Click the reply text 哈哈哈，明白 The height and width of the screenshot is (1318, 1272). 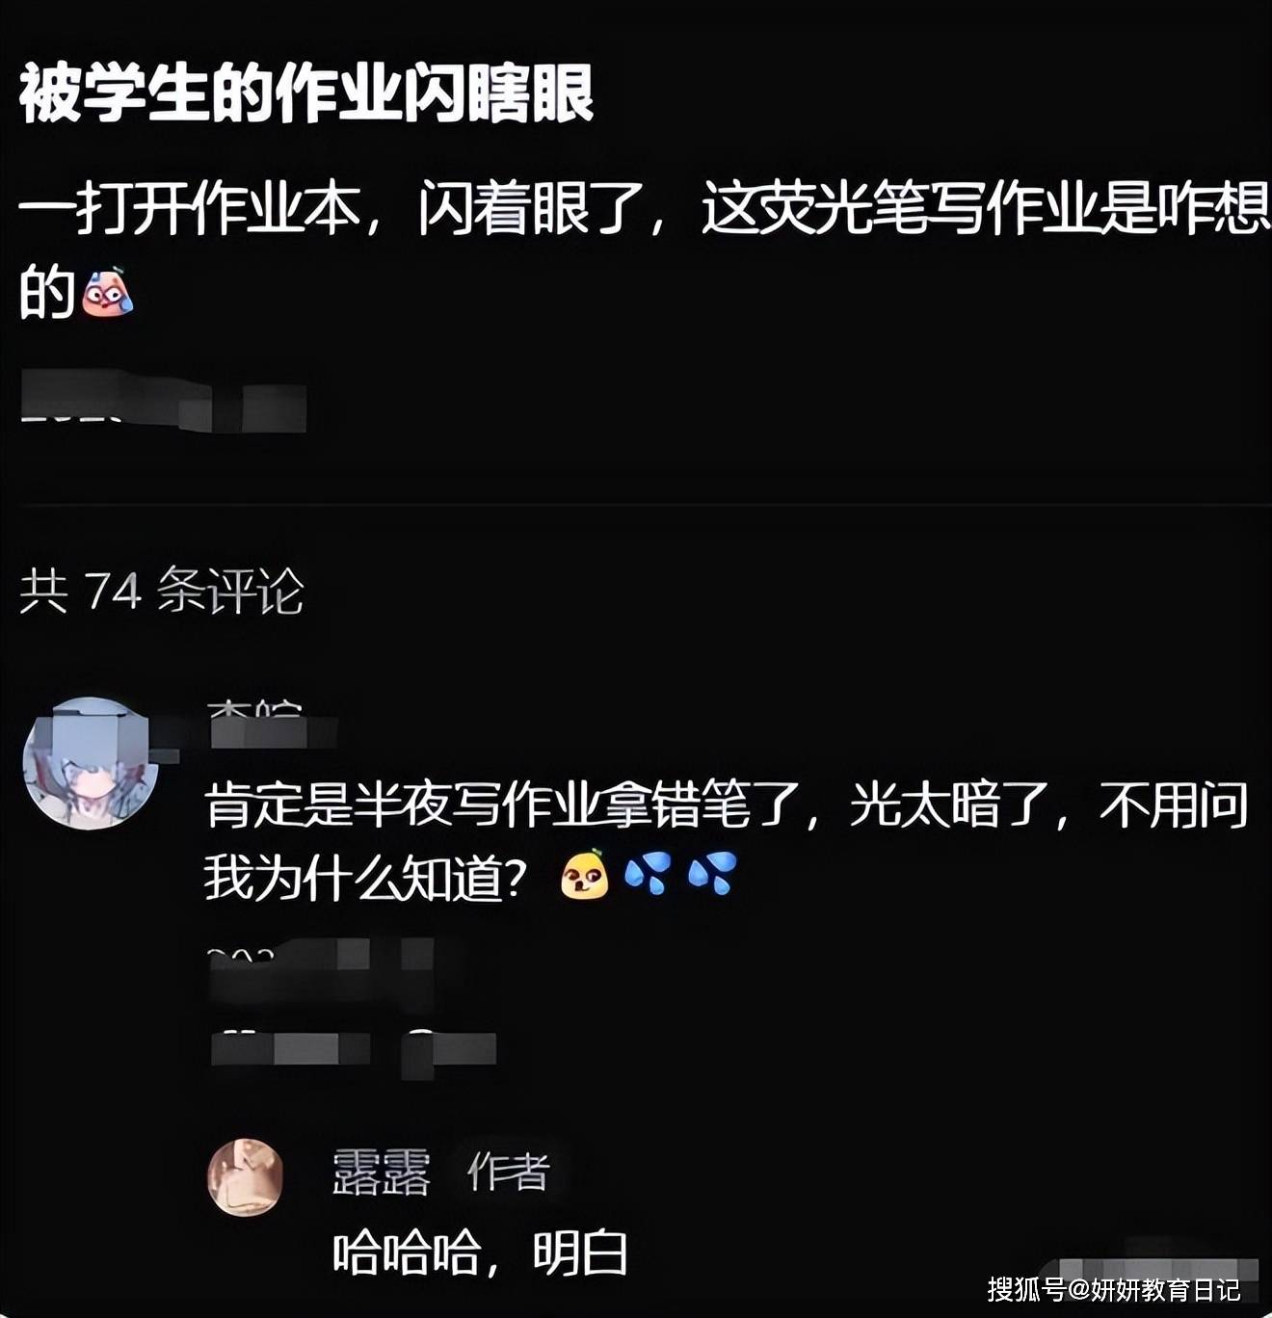point(481,1253)
